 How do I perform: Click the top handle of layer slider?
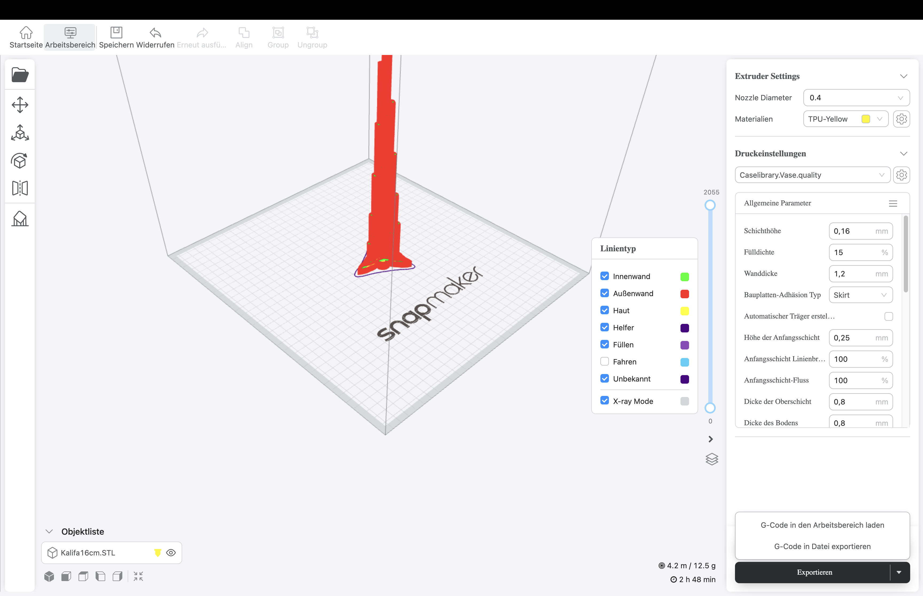(710, 205)
